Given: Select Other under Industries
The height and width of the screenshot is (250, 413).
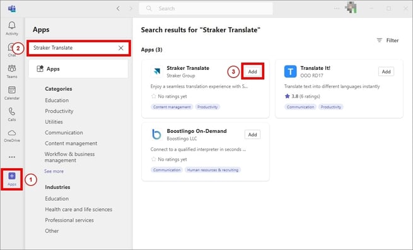Looking at the screenshot, I should pos(52,230).
